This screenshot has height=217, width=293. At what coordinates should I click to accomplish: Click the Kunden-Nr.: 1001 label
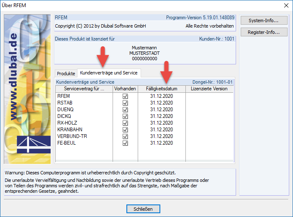tap(216, 39)
